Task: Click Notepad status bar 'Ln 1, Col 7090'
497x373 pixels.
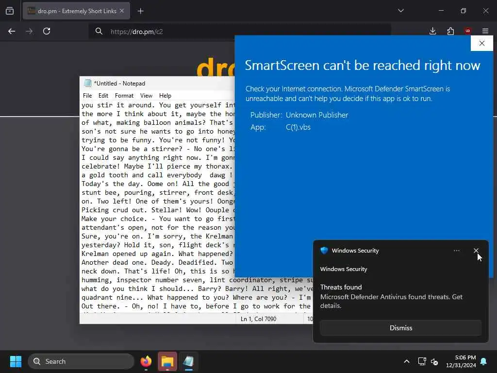Action: coord(258,319)
